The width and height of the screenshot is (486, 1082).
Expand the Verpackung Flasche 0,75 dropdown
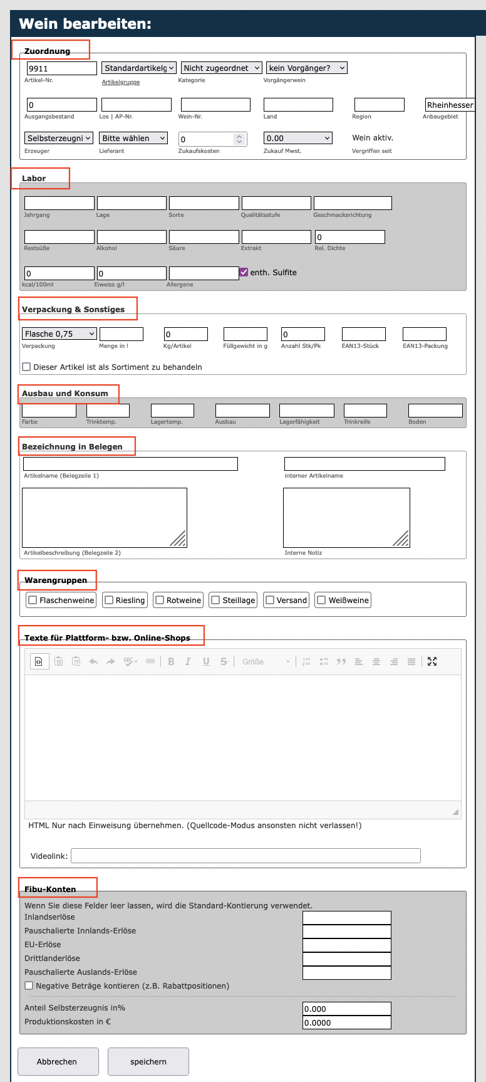(x=59, y=334)
